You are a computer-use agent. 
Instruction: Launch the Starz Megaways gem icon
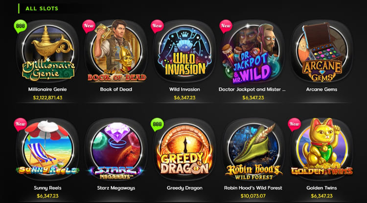tap(116, 150)
